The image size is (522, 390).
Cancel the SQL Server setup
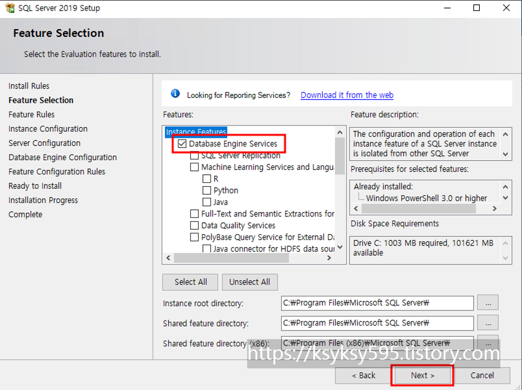pyautogui.click(x=482, y=375)
